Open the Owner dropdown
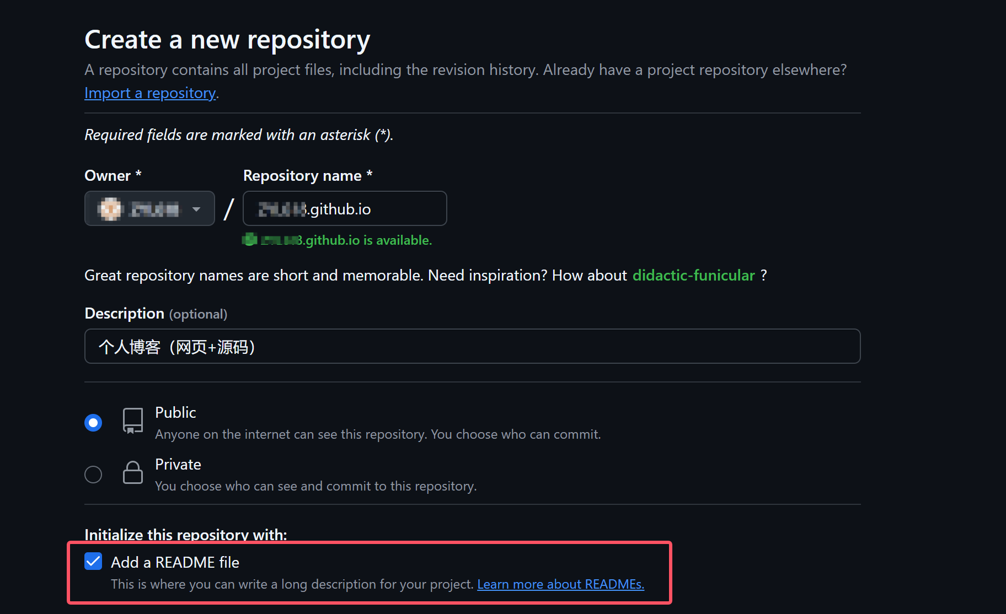The width and height of the screenshot is (1006, 614). (x=149, y=208)
